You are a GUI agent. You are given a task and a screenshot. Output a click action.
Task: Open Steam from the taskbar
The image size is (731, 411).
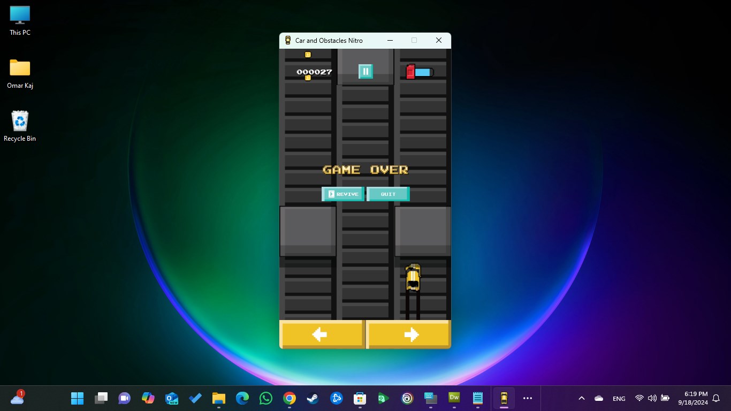[x=313, y=398]
